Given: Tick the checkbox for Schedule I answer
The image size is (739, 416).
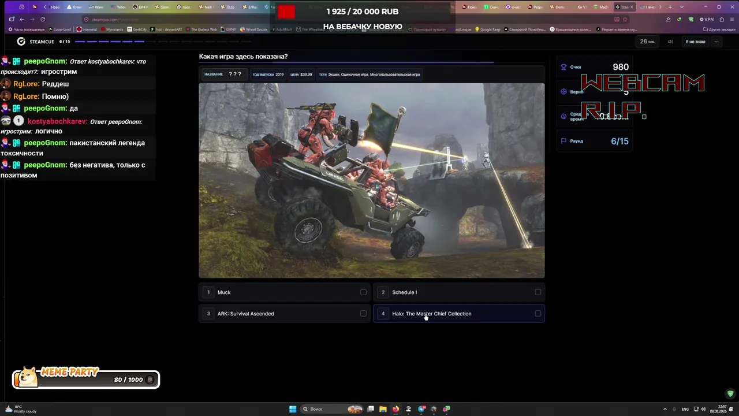Looking at the screenshot, I should [x=538, y=292].
